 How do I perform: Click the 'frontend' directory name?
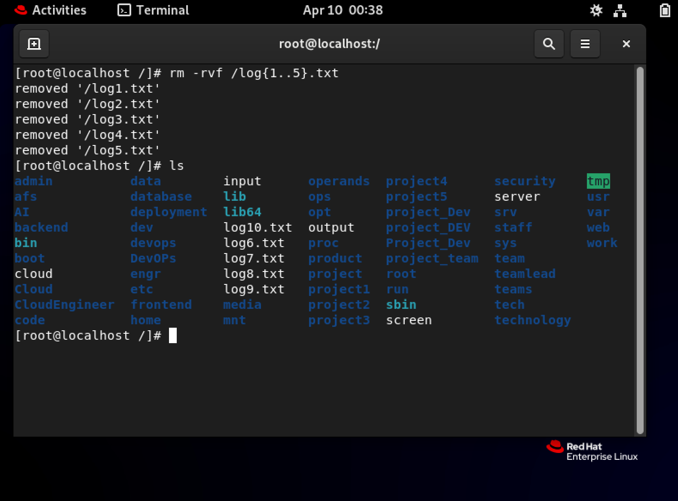pyautogui.click(x=161, y=305)
